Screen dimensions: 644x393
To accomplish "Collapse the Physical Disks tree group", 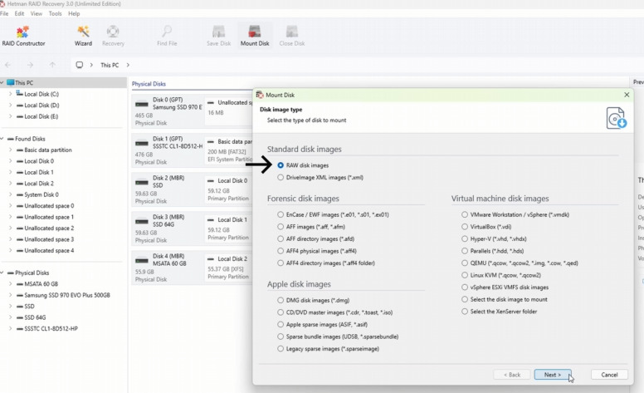I will 2,273.
